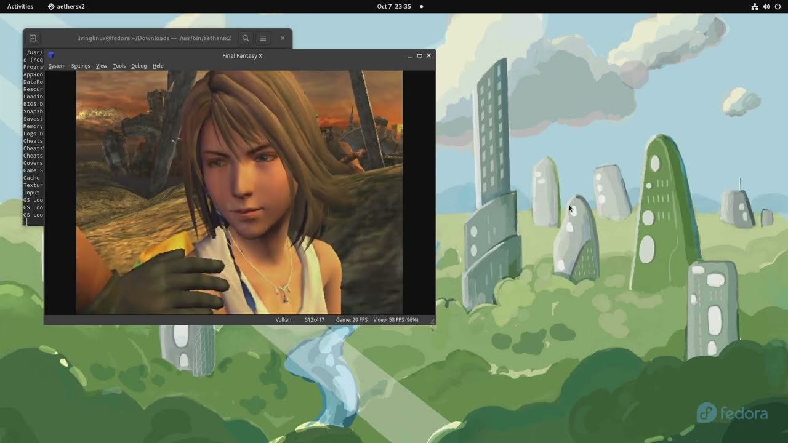This screenshot has height=443, width=788.
Task: Open the Settings menu in AetherSX2
Action: (x=81, y=66)
